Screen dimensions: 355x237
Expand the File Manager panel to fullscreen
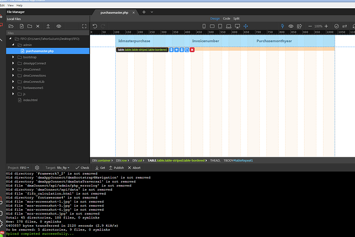[x=85, y=26]
